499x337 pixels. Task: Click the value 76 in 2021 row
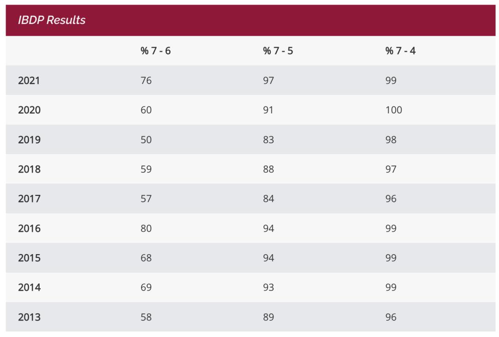pyautogui.click(x=146, y=81)
